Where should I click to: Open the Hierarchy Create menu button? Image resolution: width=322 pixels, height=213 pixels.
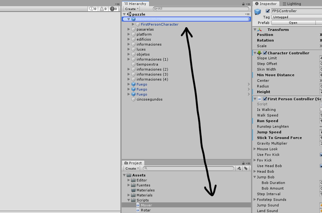pos(132,9)
